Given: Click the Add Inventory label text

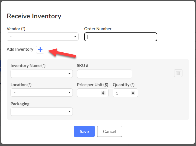Looking at the screenshot, I should 20,49.
